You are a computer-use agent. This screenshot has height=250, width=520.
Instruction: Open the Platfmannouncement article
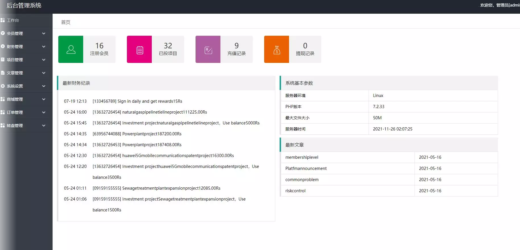pos(306,168)
